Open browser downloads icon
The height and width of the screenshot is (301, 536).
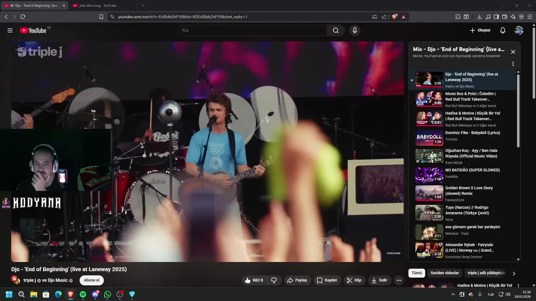[x=479, y=17]
